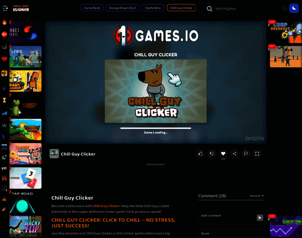Open the orange game thumbnail sidebar icon
Screen dimensions: 302x238
click(4, 73)
